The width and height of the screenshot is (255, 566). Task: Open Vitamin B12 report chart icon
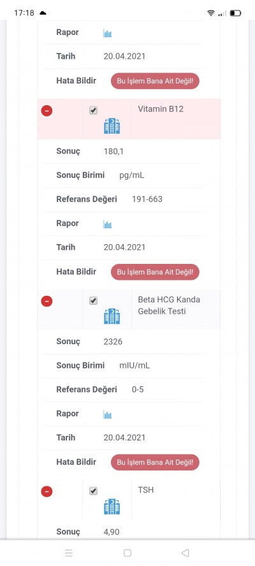point(107,224)
